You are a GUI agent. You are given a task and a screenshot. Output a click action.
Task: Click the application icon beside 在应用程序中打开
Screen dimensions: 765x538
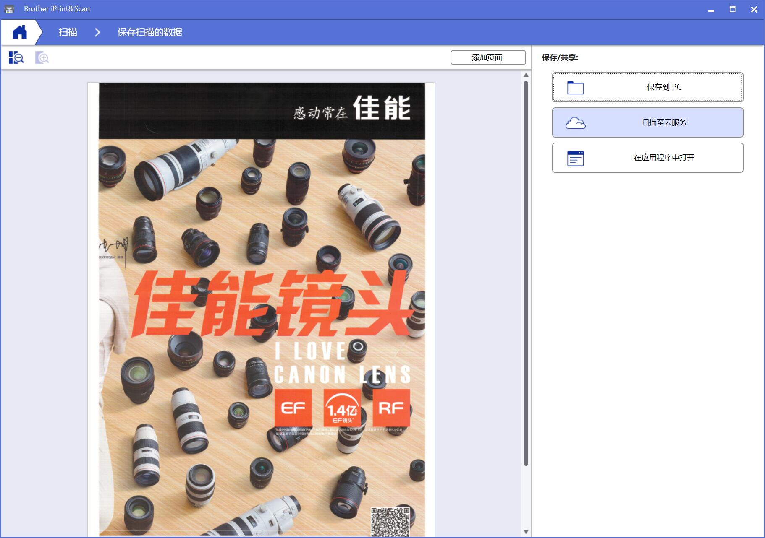[575, 158]
